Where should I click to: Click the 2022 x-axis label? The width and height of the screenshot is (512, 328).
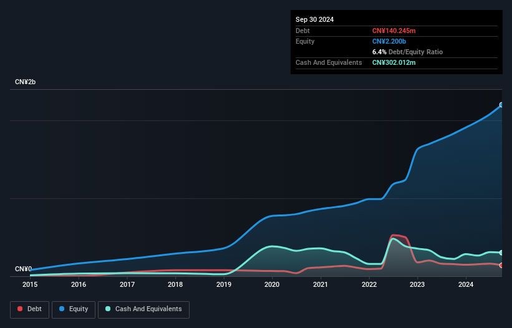tap(369, 284)
